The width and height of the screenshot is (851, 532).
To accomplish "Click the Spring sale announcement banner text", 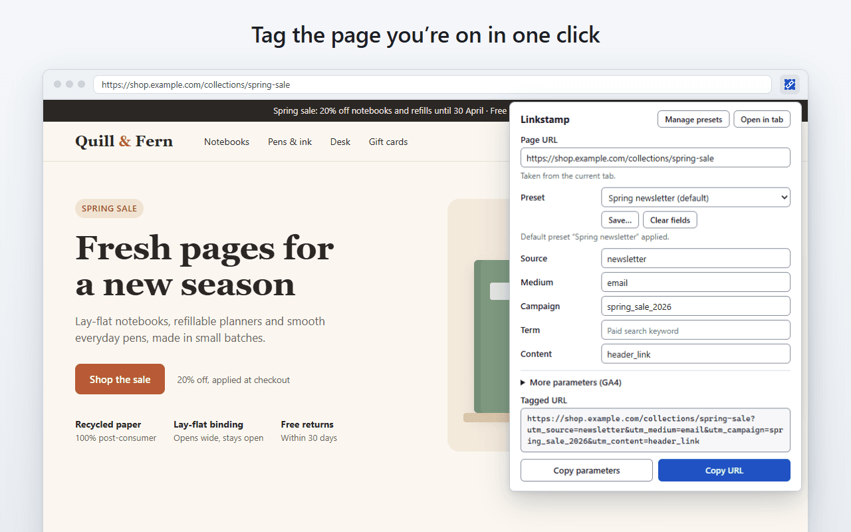I will point(390,110).
